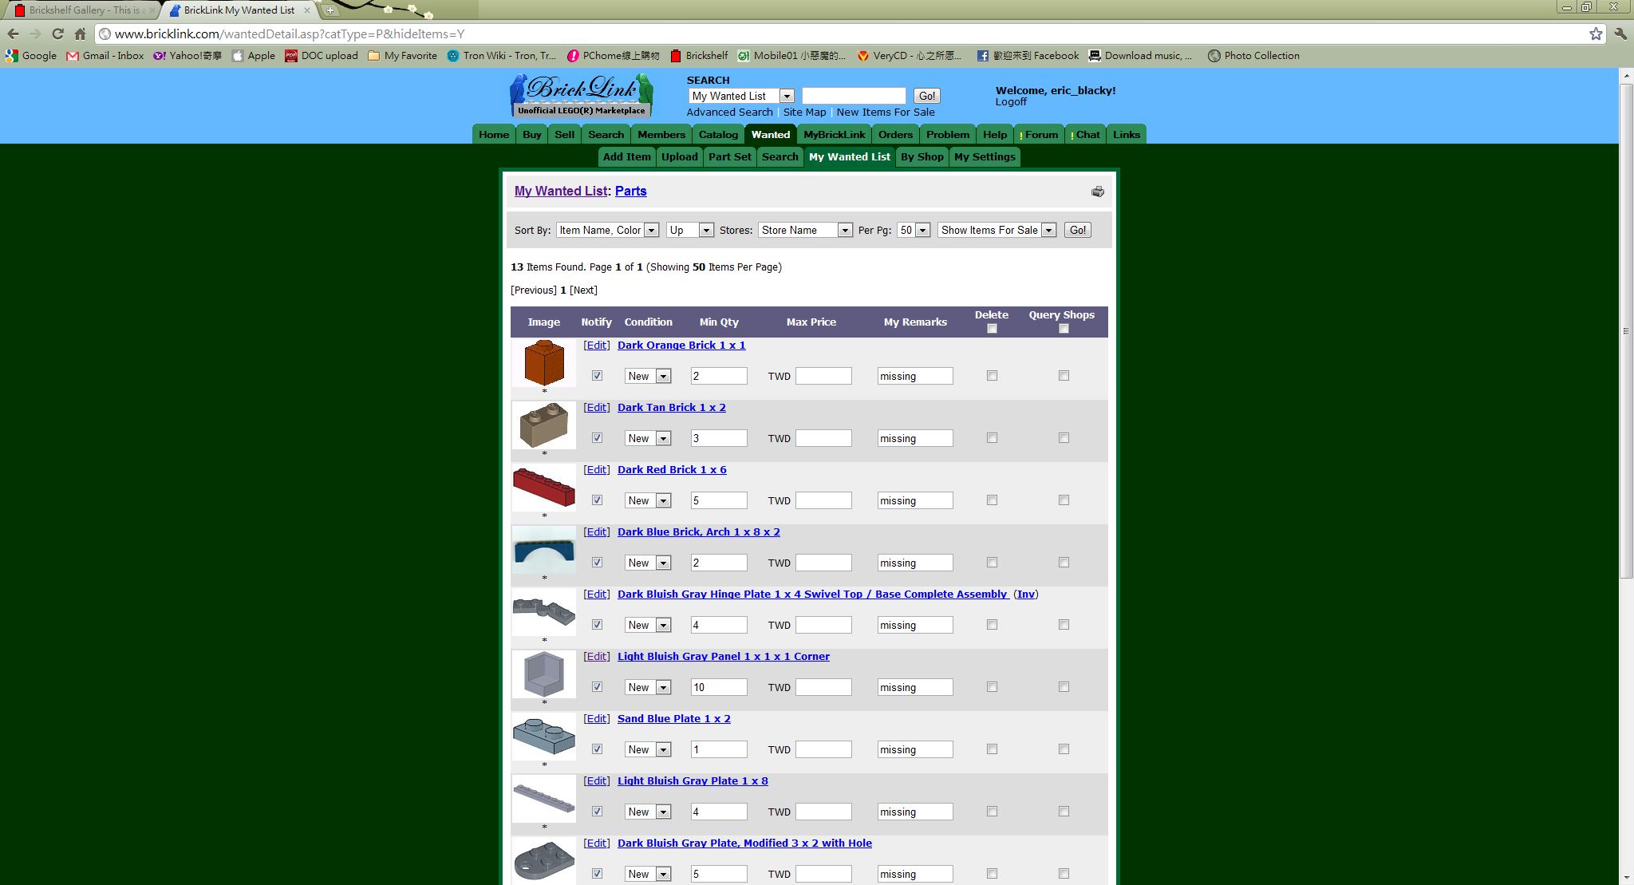This screenshot has height=885, width=1634.
Task: Toggle Delete all checkbox in header
Action: pyautogui.click(x=992, y=329)
